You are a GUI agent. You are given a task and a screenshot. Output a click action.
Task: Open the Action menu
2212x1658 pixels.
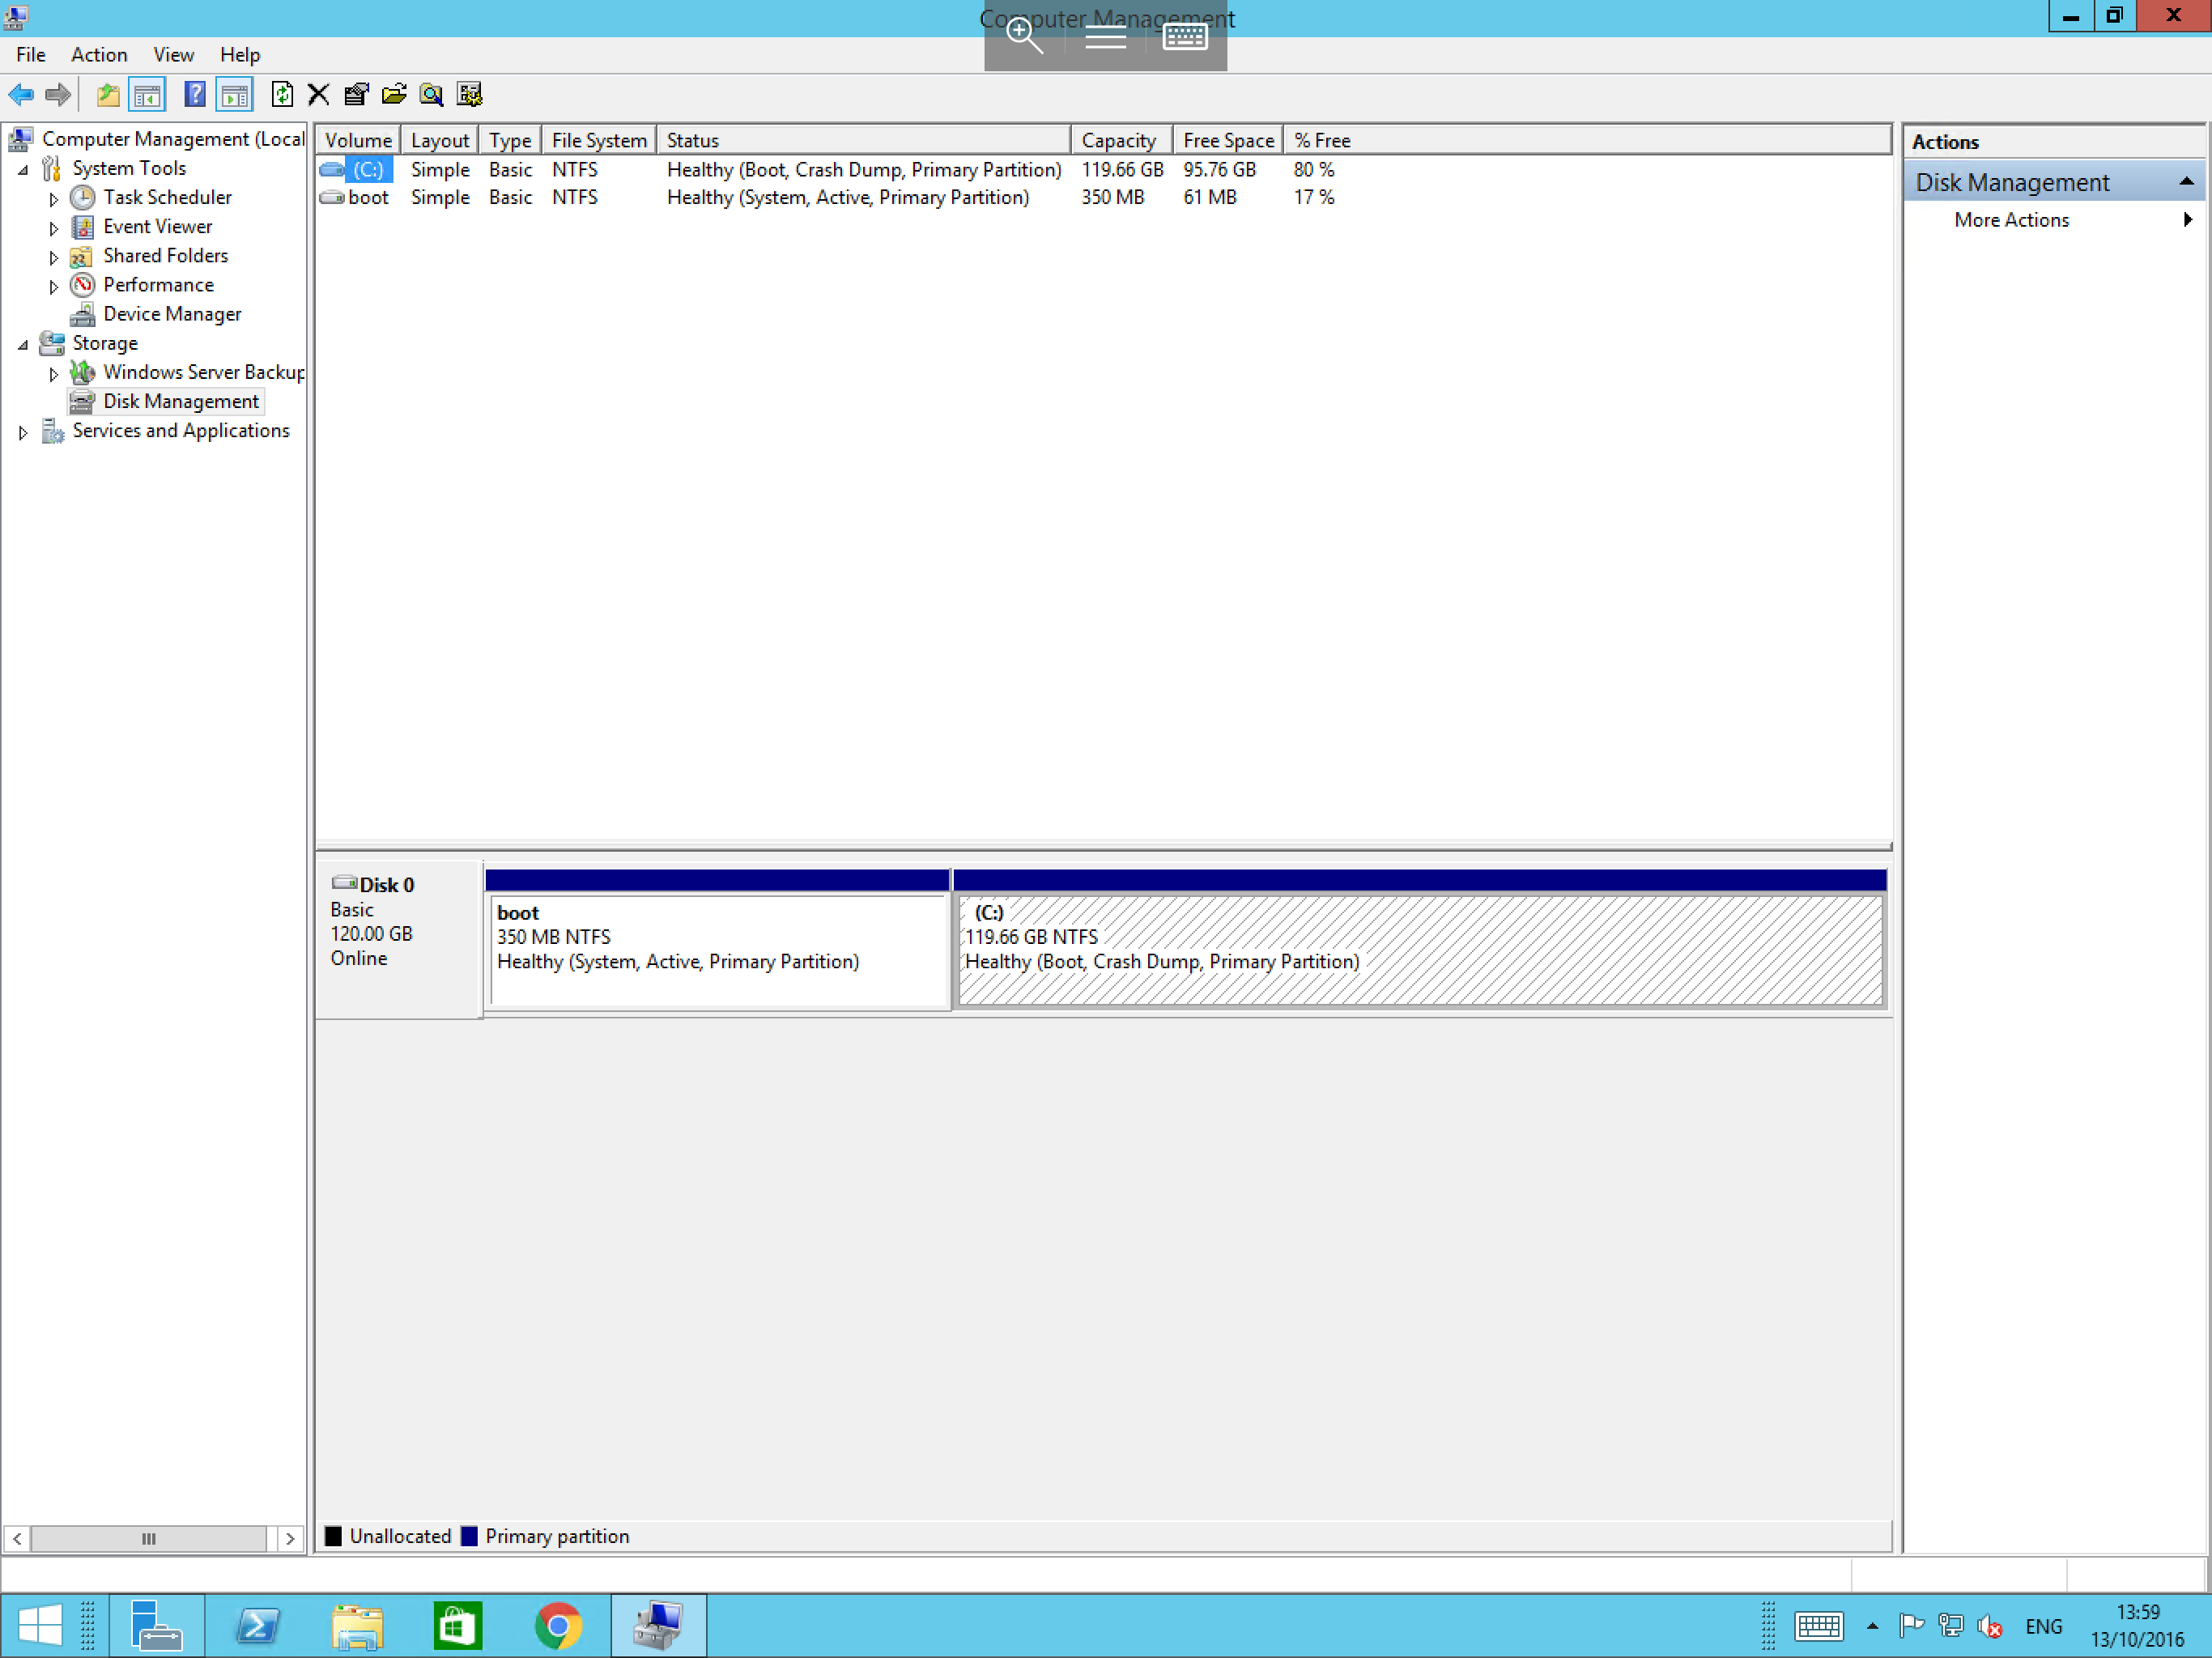[x=99, y=55]
